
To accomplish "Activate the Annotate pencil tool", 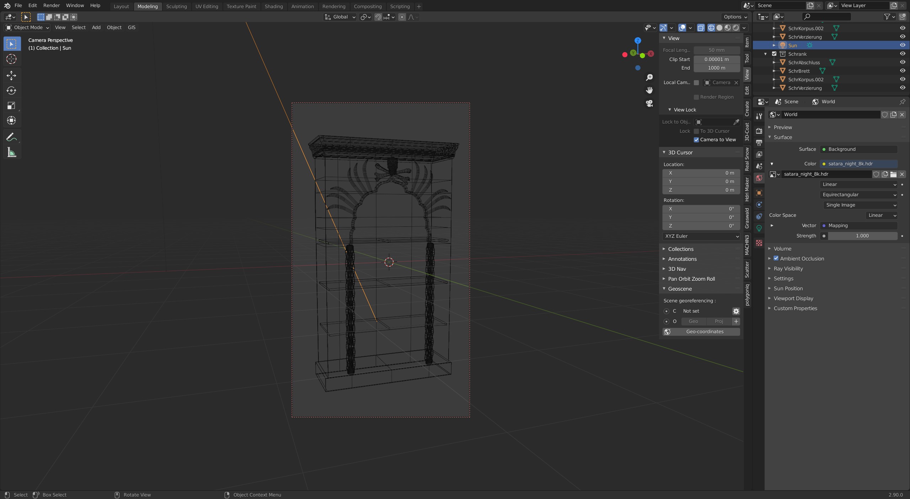I will [x=11, y=137].
